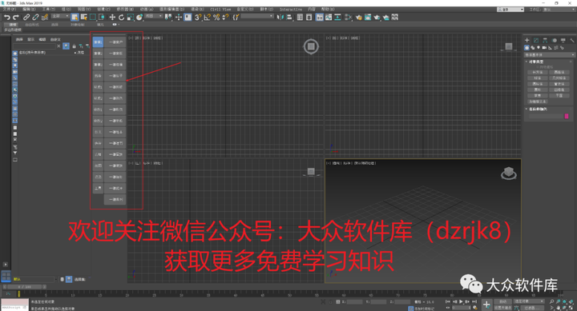Click the Zoom Extents All navigation icon

(x=571, y=301)
